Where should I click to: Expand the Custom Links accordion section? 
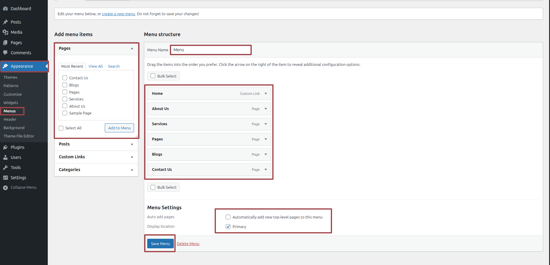tap(132, 157)
